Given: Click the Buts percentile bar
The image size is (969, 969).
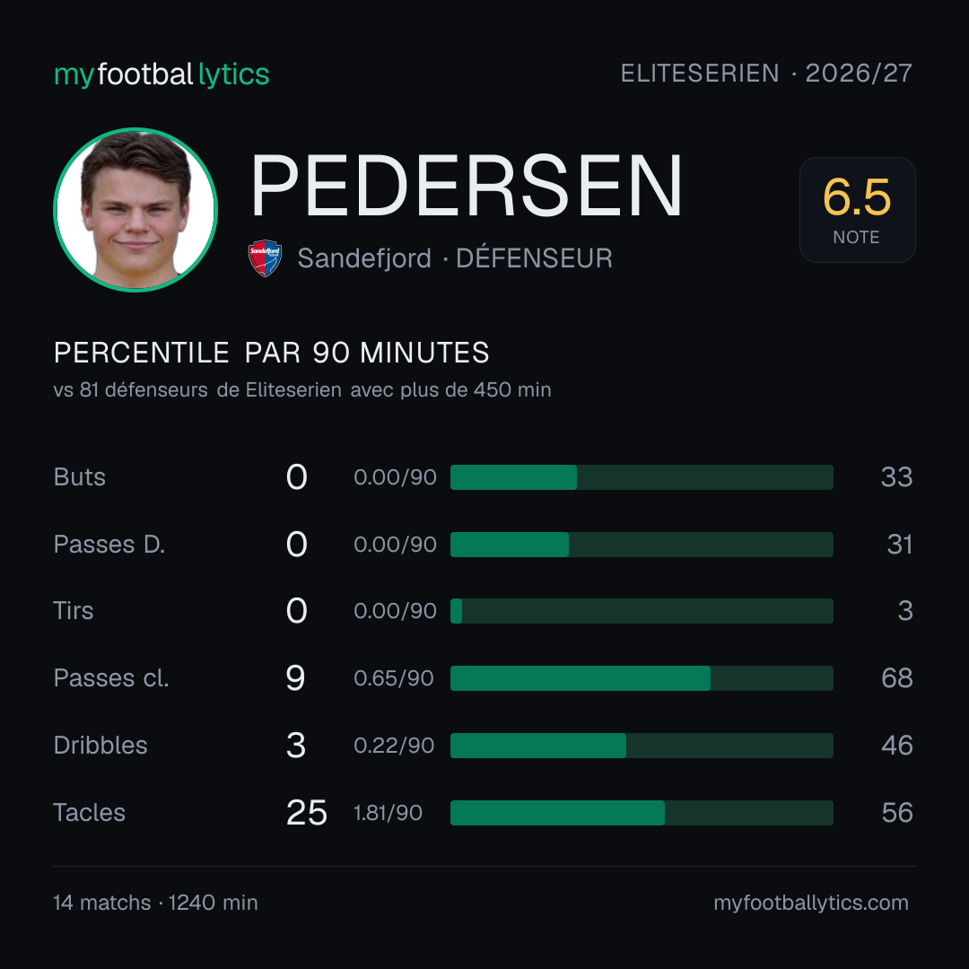Looking at the screenshot, I should coord(642,477).
